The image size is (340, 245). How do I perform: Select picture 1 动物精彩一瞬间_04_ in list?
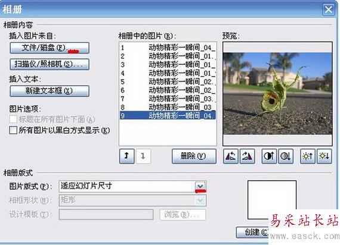(x=168, y=48)
